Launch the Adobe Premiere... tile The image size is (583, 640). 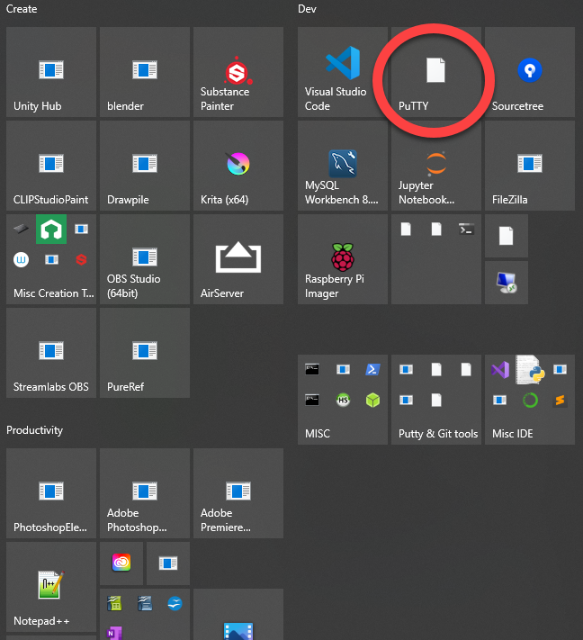[238, 493]
